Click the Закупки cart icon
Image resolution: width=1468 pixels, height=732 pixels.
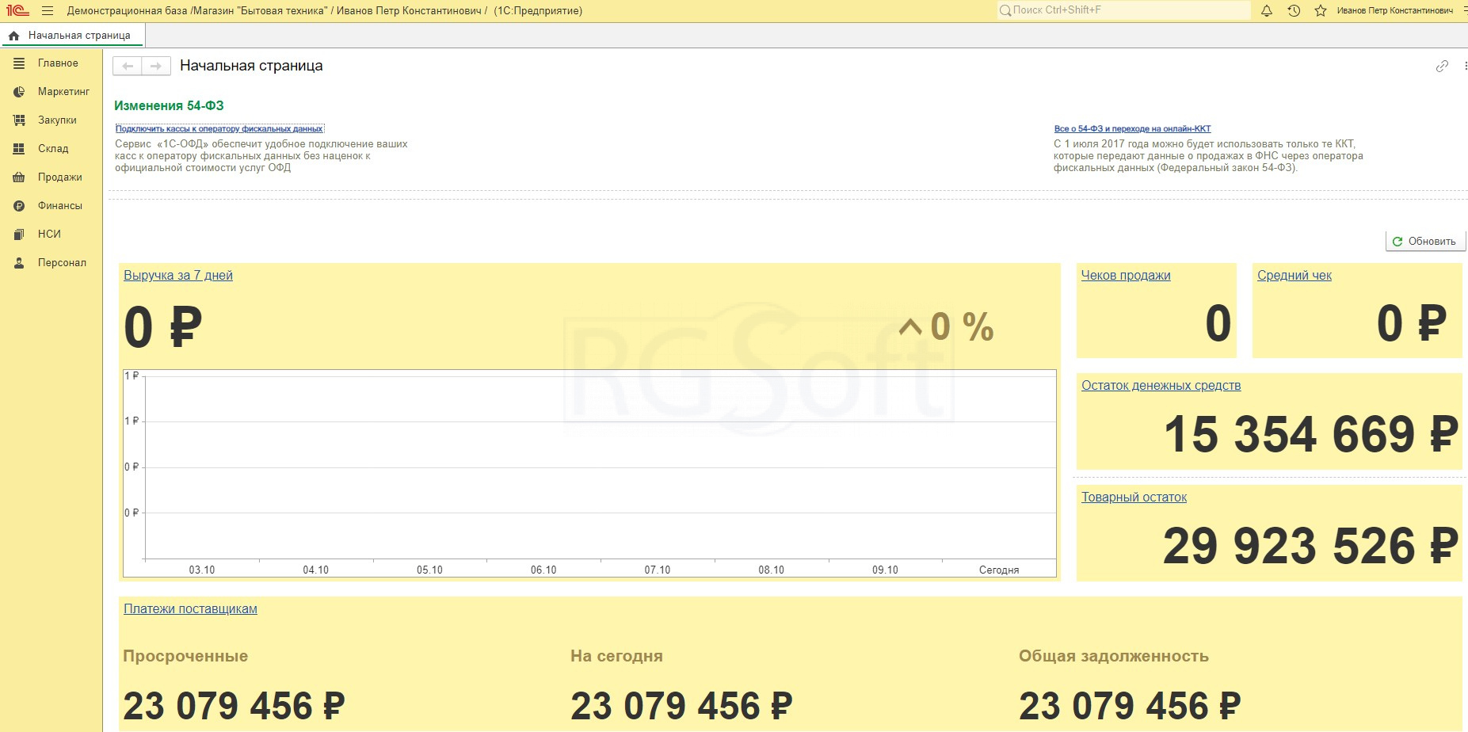19,120
